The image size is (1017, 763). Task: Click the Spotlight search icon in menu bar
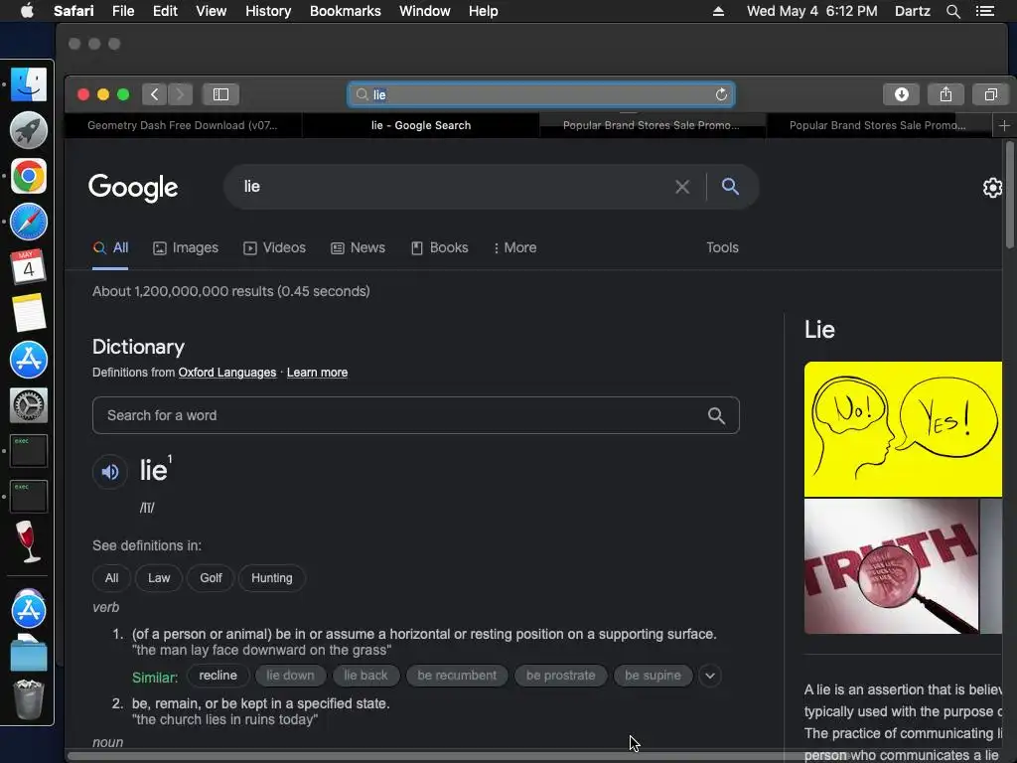point(952,11)
